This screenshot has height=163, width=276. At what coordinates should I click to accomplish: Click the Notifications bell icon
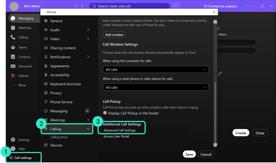tap(46, 57)
